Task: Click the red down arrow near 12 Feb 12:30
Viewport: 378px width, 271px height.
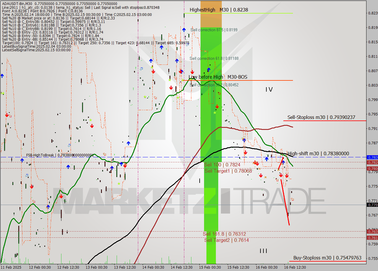Action: (x=61, y=196)
